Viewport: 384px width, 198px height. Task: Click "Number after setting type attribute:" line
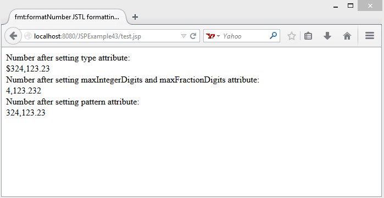click(68, 58)
